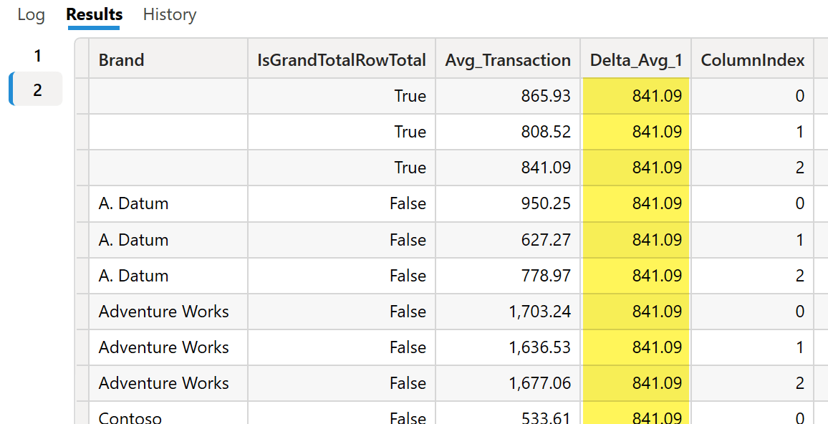Click the IsGrandTotalRowTotal column header

pos(342,60)
